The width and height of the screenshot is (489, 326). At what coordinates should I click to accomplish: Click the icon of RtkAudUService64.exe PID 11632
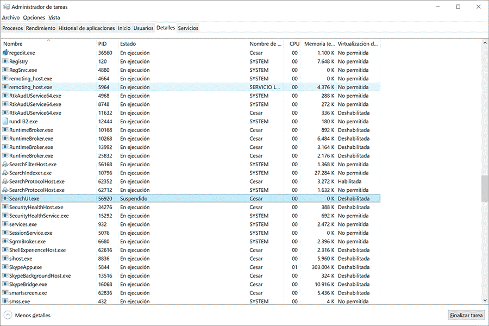(5, 112)
